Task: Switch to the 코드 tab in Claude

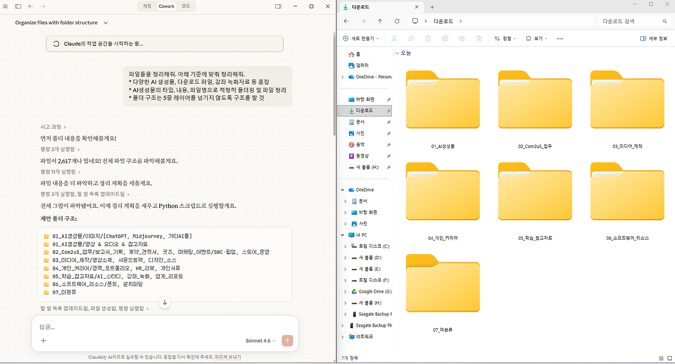Action: (186, 6)
